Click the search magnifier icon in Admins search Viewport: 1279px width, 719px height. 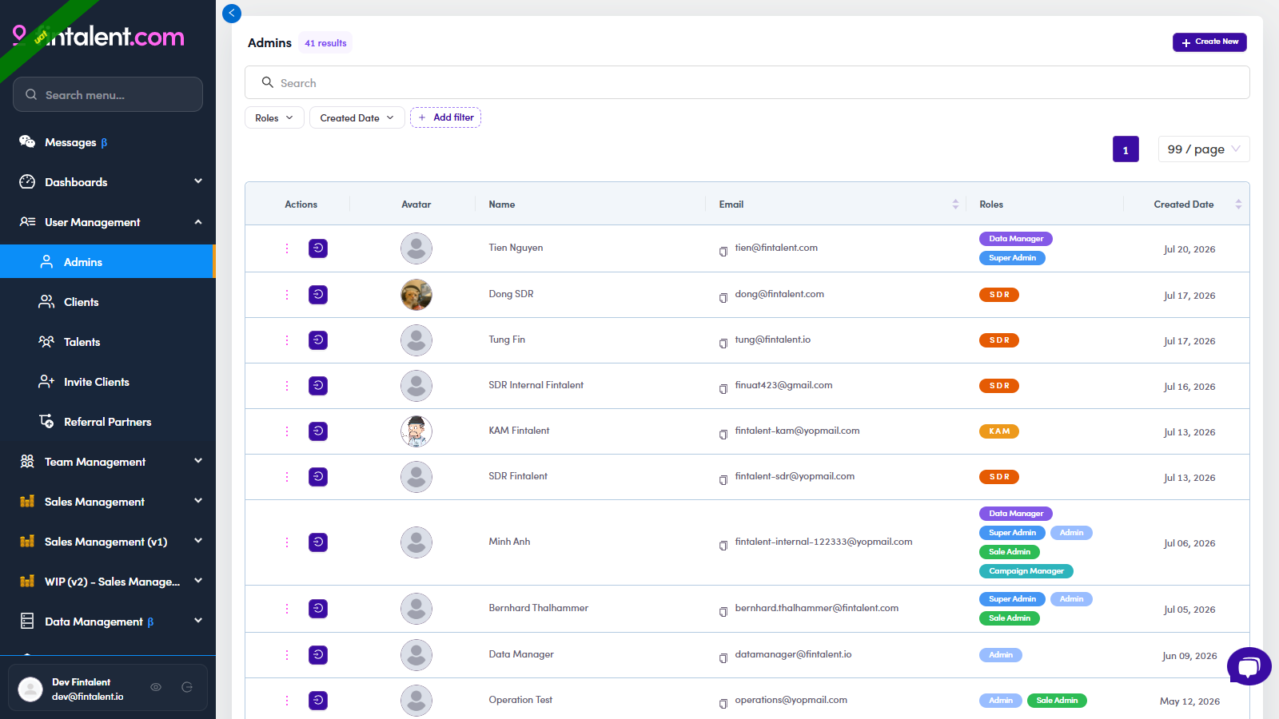pos(268,82)
